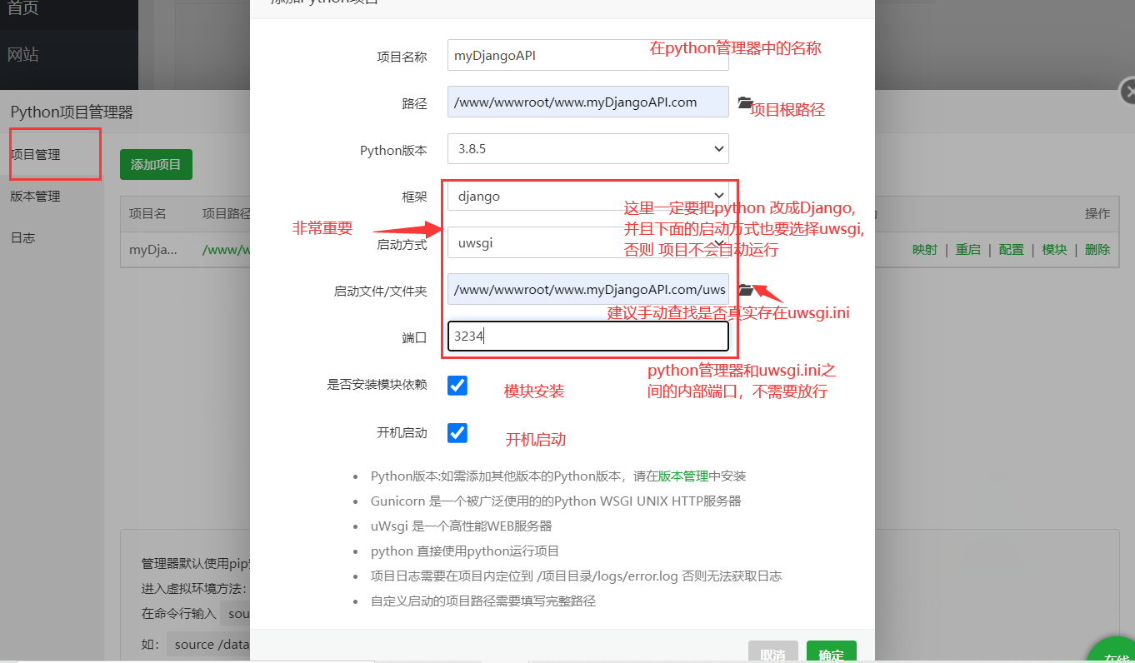Toggle install module dependencies checkbox
The width and height of the screenshot is (1135, 663).
457,385
